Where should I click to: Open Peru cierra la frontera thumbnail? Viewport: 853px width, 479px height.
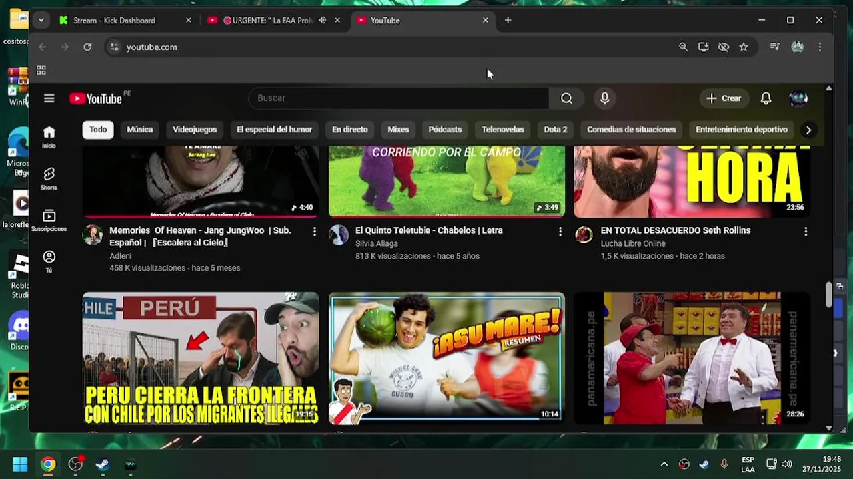pos(201,359)
